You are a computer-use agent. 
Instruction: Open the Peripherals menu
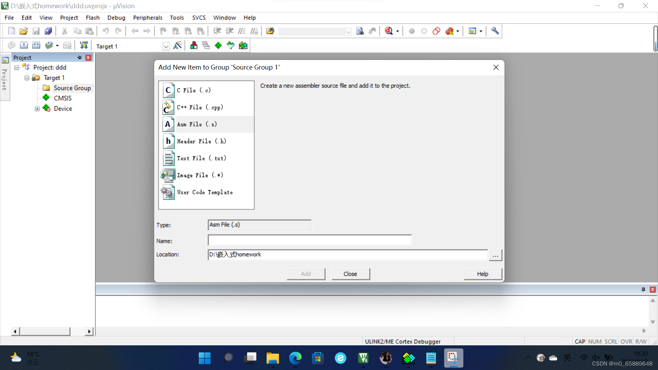(148, 17)
